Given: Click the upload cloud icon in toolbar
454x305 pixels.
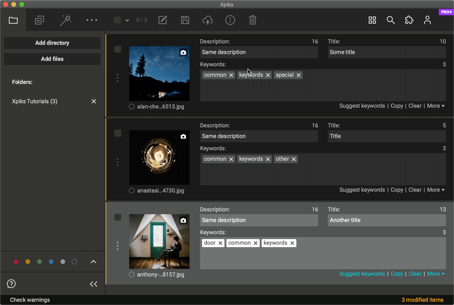Looking at the screenshot, I should [x=207, y=20].
